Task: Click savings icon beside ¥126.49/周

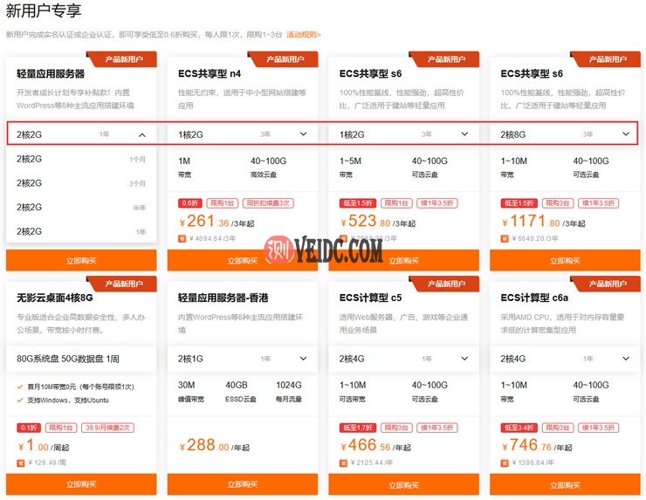Action: 21,463
